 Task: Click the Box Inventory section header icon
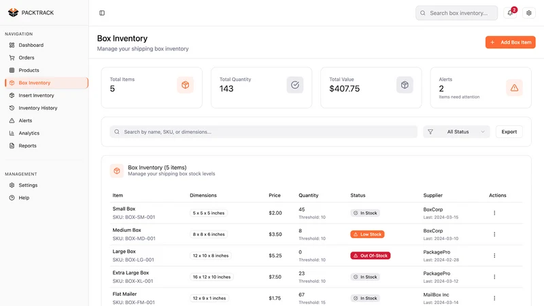click(x=116, y=171)
